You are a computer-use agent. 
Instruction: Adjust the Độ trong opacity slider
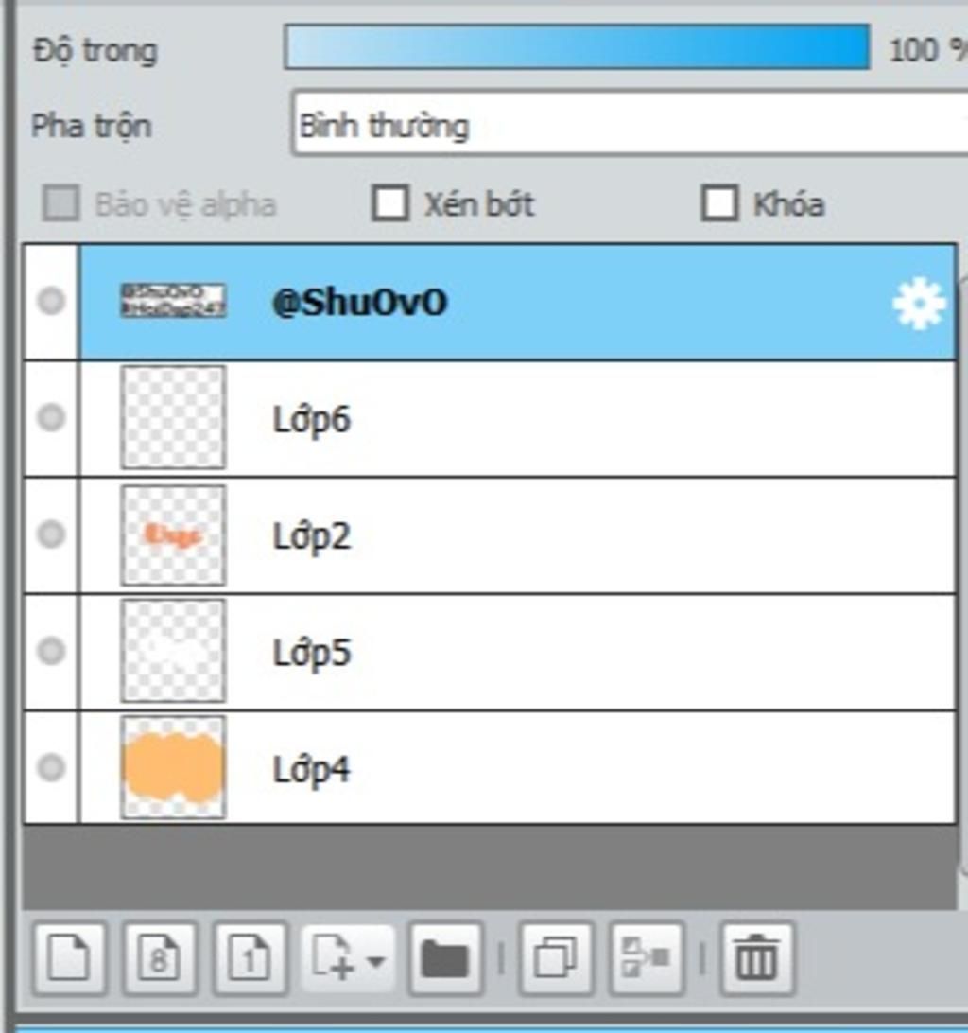[x=577, y=47]
